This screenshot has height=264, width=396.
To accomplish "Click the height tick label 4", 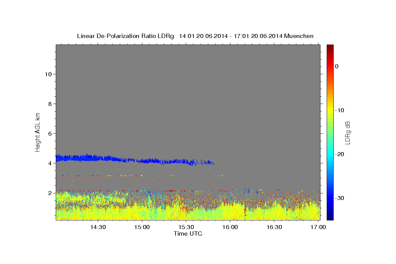I will tap(50, 163).
